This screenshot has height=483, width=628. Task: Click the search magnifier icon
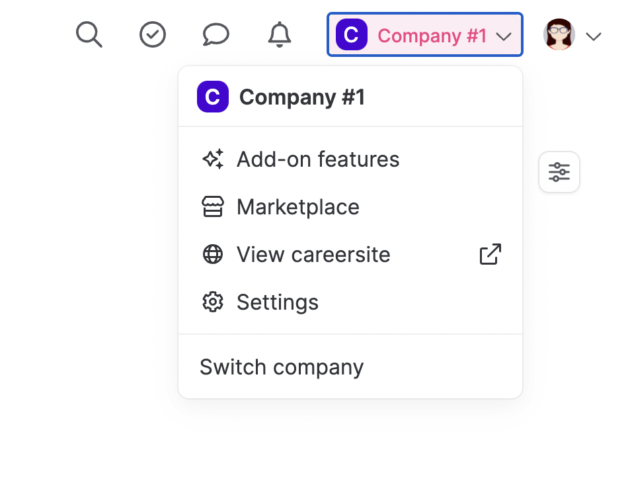coord(89,34)
